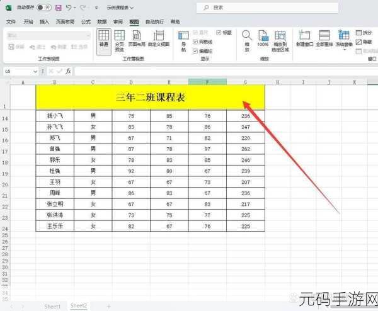Open Customize Quick Access Toolbar dropdown
The height and width of the screenshot is (311, 378).
[96, 8]
